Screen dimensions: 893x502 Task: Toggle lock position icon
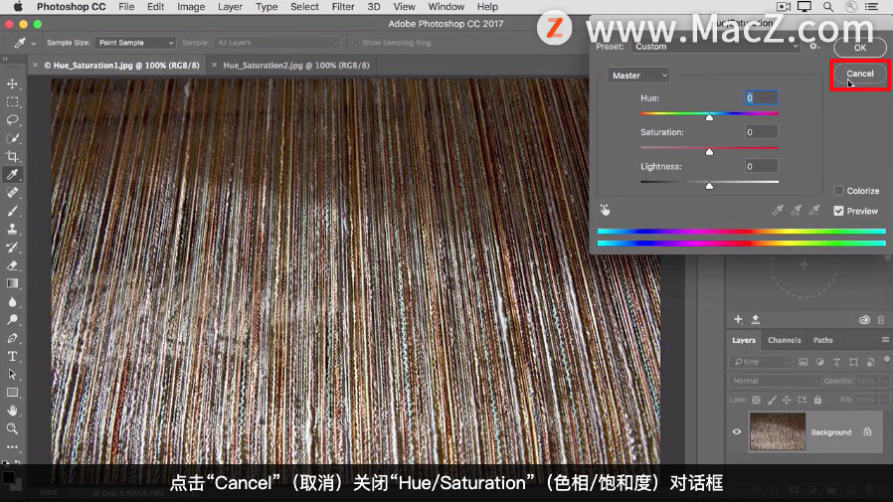coord(787,401)
